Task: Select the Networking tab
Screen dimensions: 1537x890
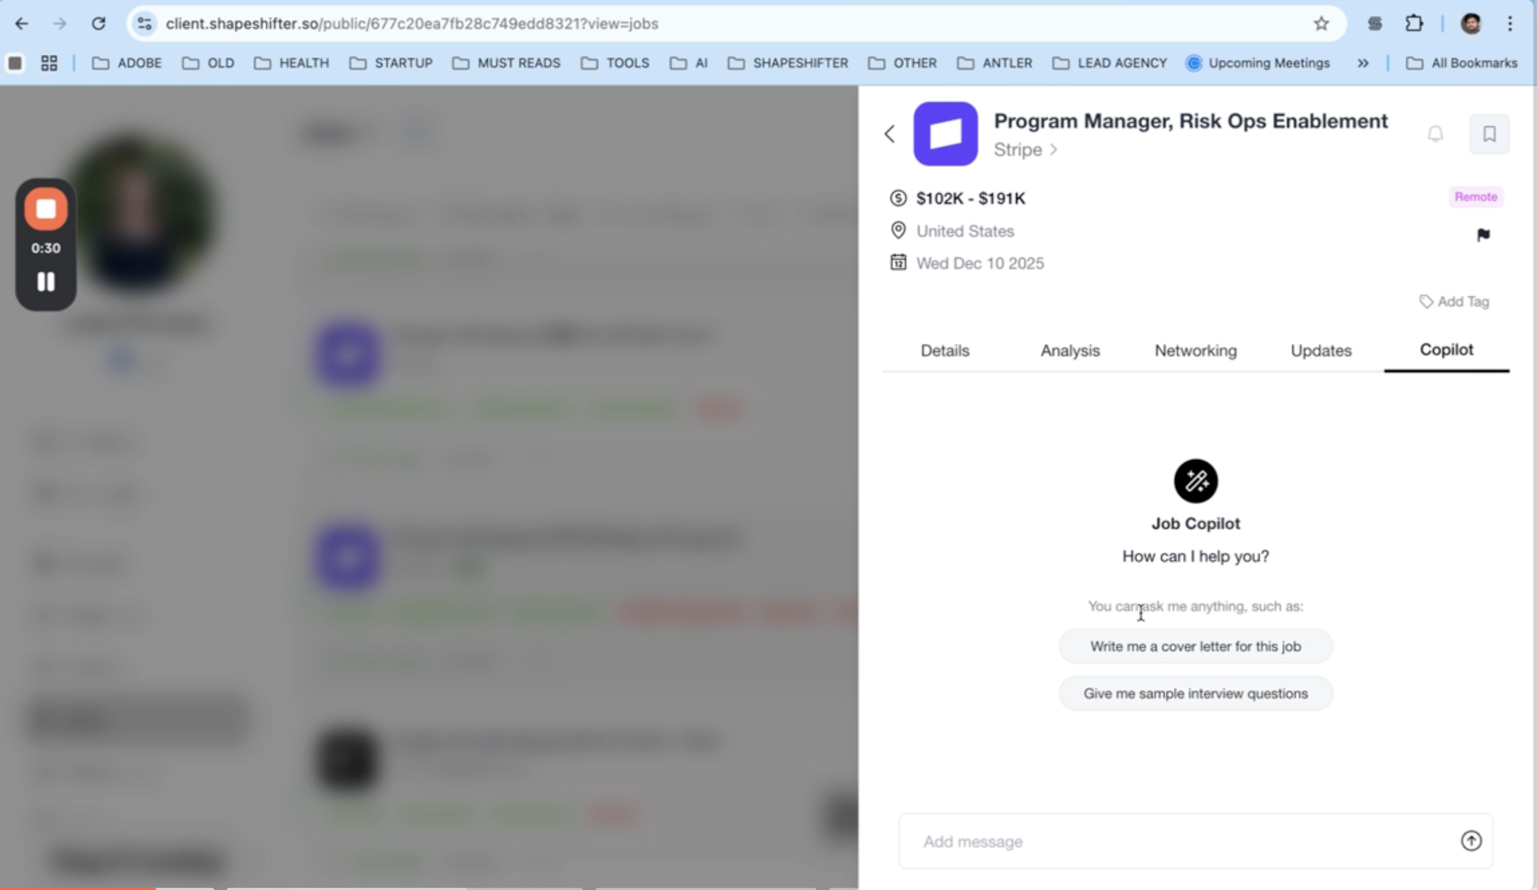Action: pos(1196,351)
